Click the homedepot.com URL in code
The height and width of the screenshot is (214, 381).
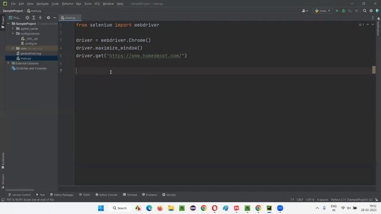[x=145, y=56]
